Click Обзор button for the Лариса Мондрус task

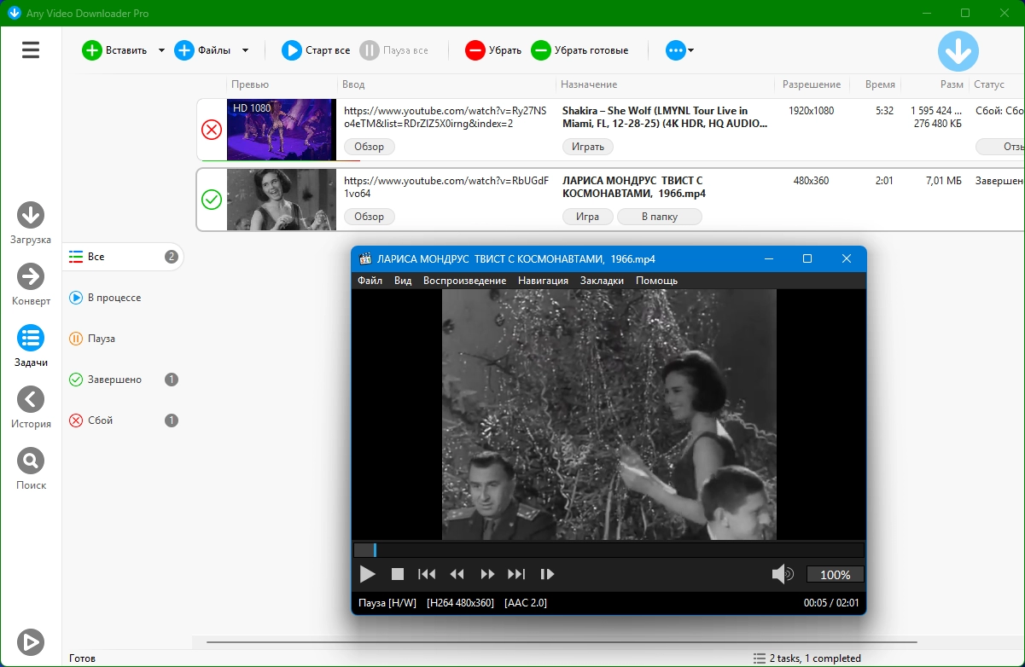tap(370, 217)
